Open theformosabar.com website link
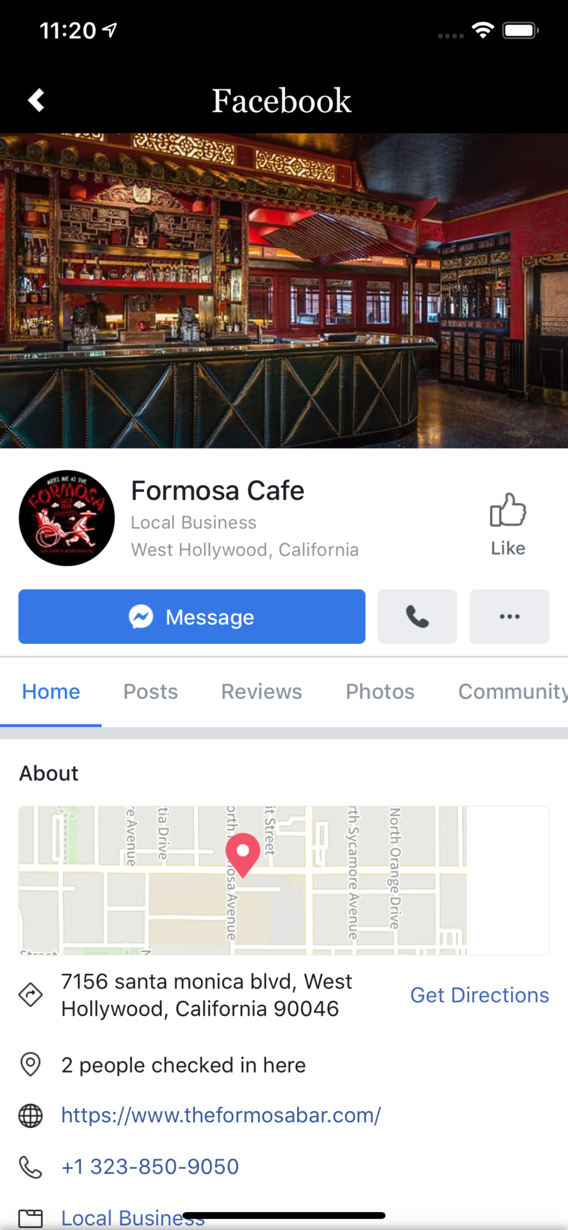 (221, 1115)
